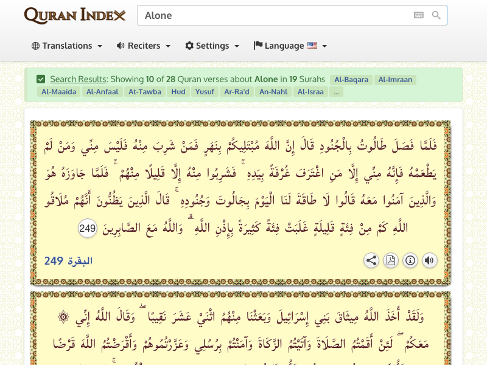The width and height of the screenshot is (487, 365).
Task: Expand the Settings dropdown
Action: pyautogui.click(x=212, y=46)
